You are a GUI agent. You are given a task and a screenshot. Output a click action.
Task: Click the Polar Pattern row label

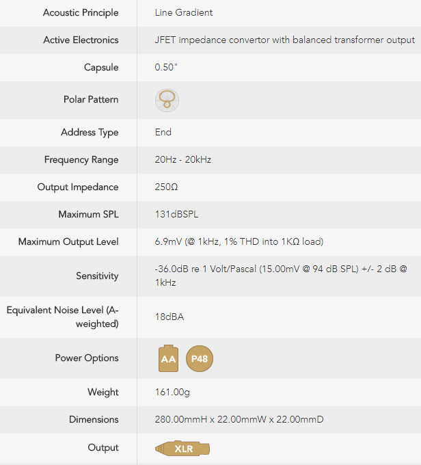(91, 99)
